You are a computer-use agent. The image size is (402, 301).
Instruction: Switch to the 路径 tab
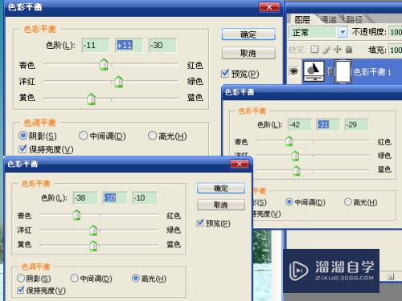pos(355,19)
